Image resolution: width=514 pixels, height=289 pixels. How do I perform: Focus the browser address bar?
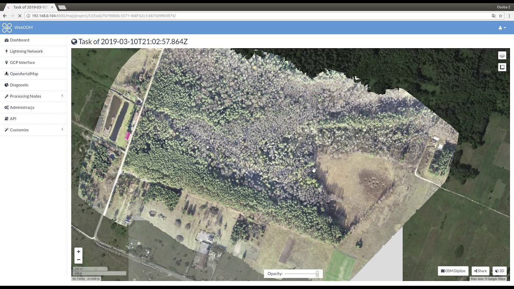[257, 16]
